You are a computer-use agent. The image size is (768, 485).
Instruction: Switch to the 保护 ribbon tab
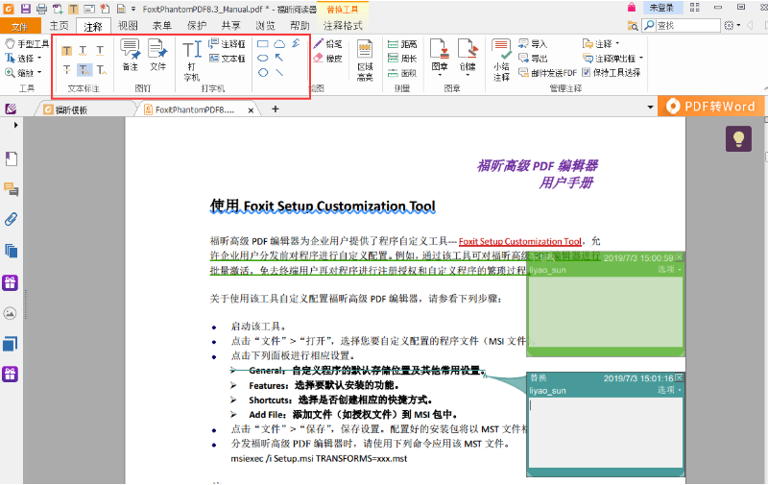point(197,26)
